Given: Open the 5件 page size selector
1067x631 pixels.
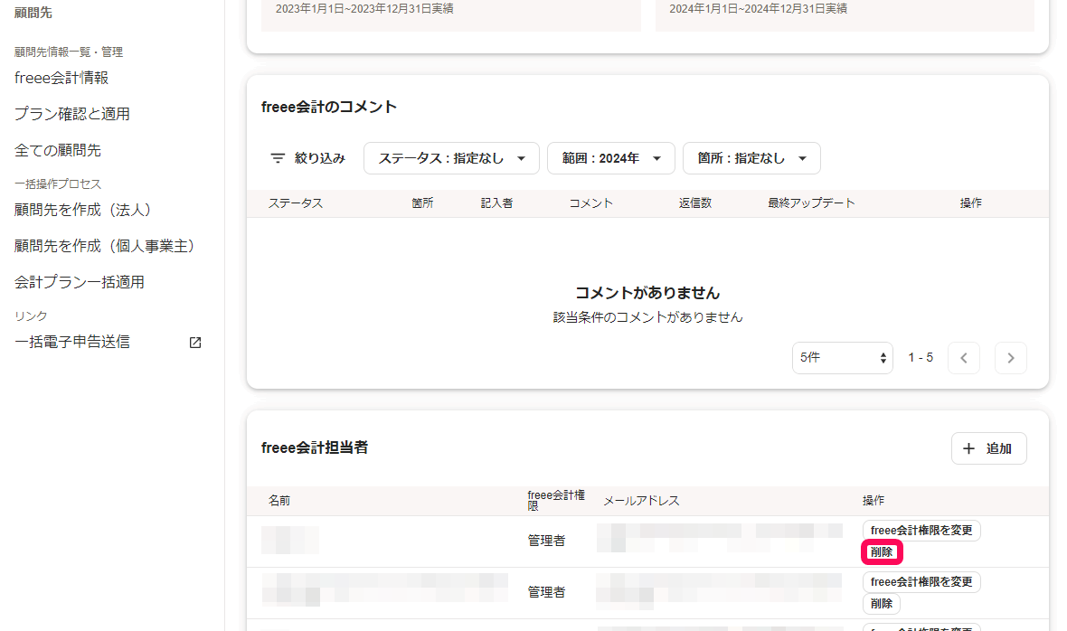Looking at the screenshot, I should point(843,358).
